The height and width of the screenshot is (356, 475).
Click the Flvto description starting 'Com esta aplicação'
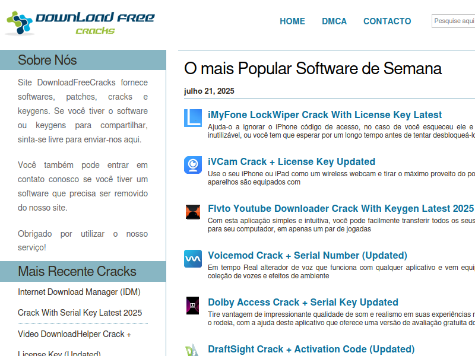click(x=341, y=225)
